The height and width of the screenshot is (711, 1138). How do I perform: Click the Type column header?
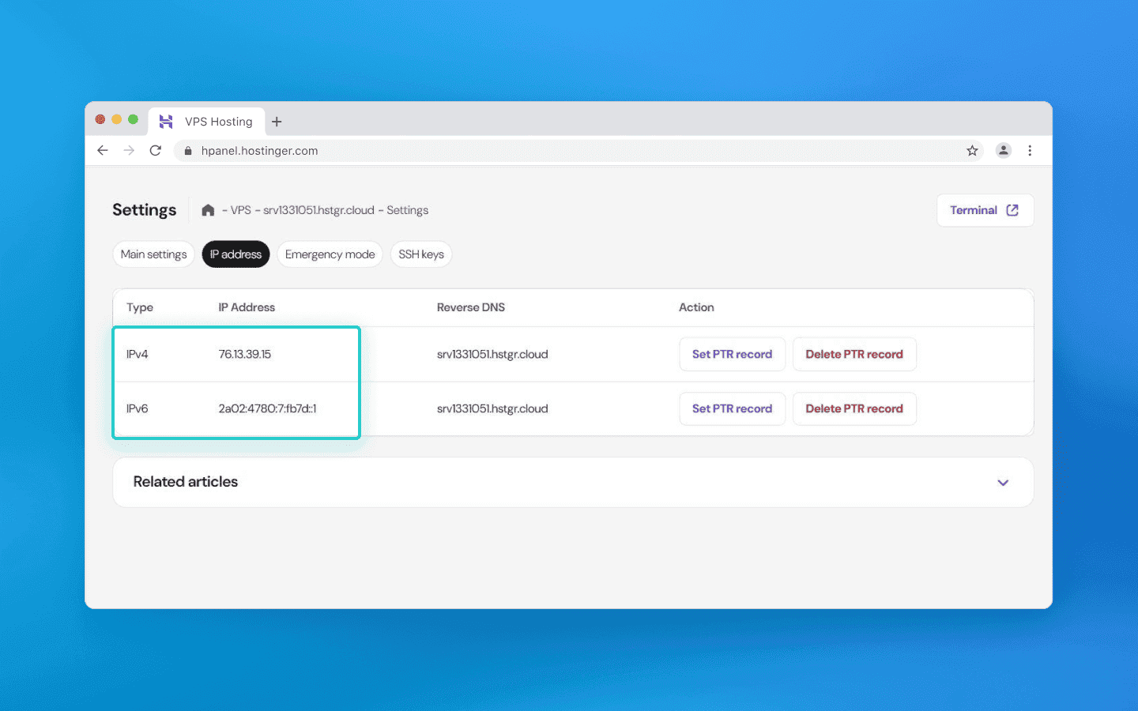click(x=140, y=307)
